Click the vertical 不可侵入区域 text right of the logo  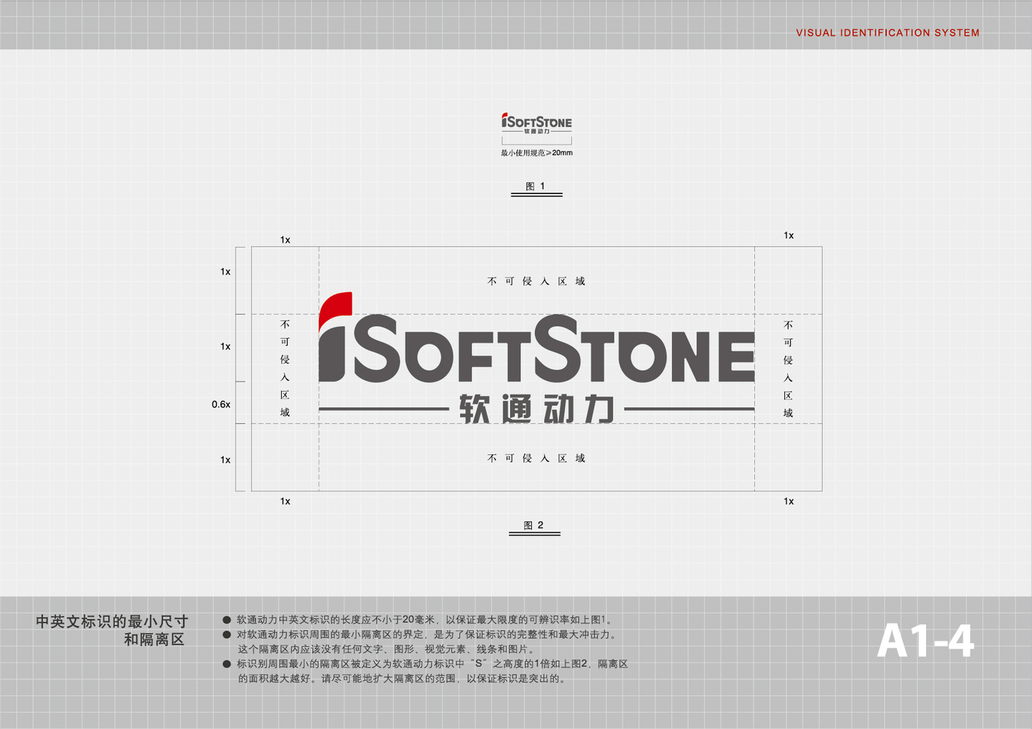click(788, 369)
